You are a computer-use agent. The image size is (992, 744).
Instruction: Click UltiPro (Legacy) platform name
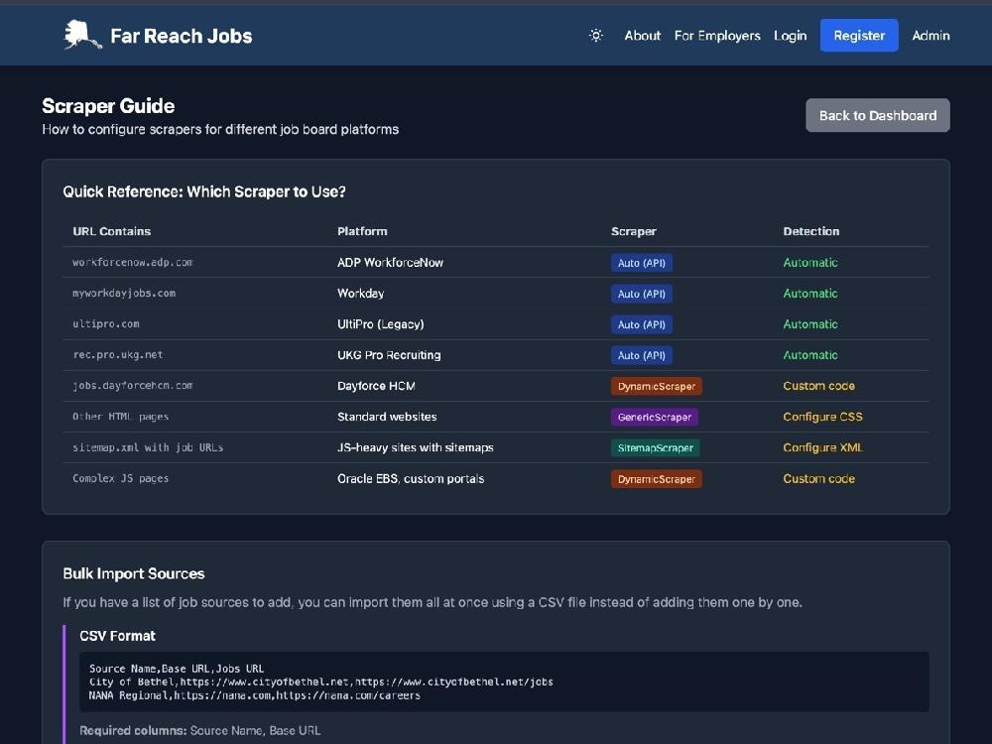380,324
